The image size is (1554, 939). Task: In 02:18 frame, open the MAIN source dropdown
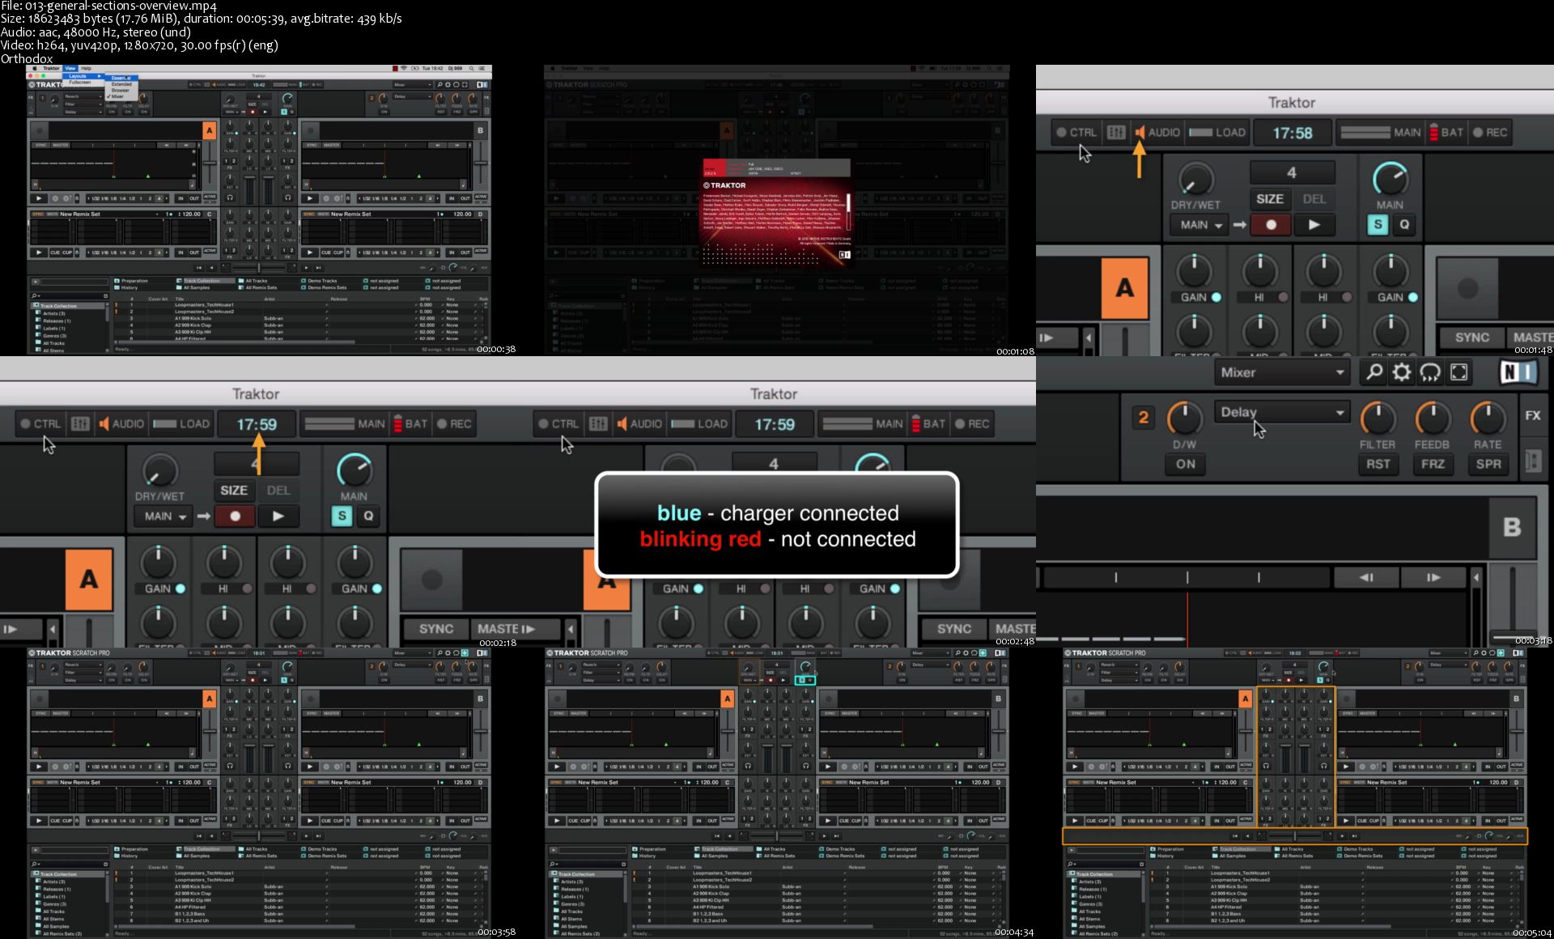pyautogui.click(x=164, y=516)
